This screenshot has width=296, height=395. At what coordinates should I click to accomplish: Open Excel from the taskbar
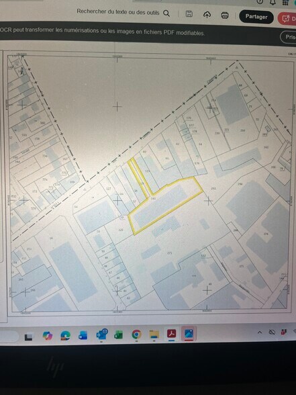pos(118,335)
